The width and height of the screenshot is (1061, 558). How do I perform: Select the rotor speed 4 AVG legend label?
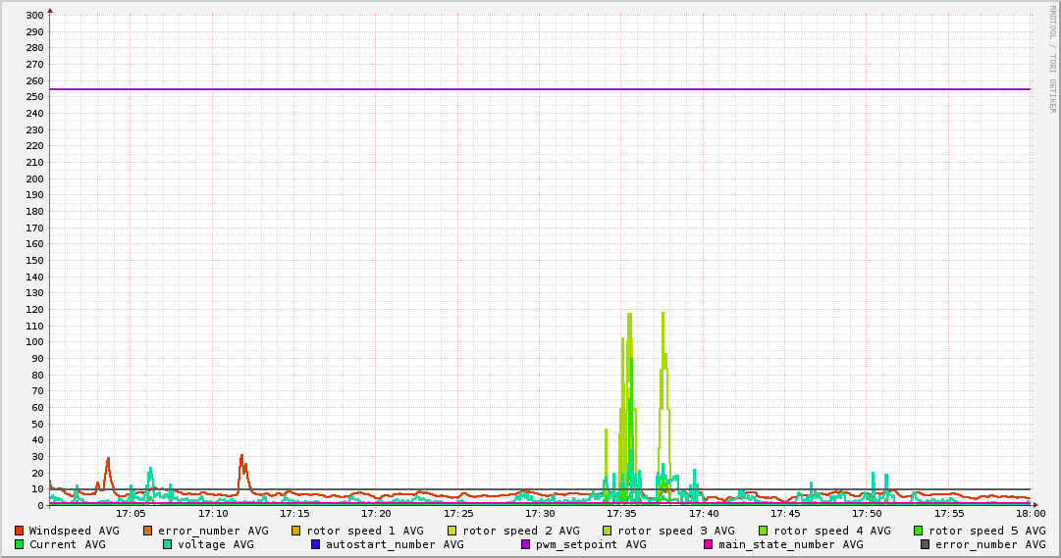coord(831,531)
